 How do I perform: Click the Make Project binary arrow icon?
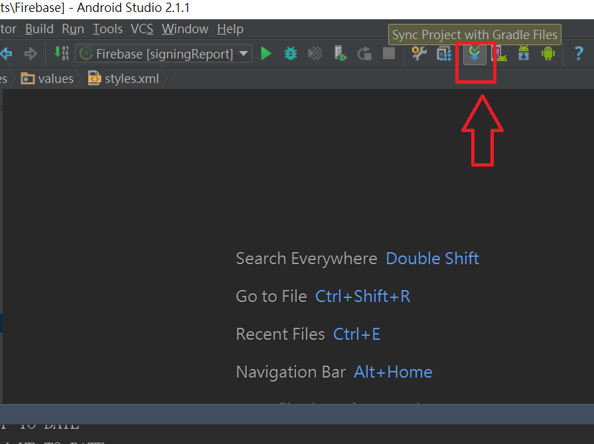click(x=61, y=54)
